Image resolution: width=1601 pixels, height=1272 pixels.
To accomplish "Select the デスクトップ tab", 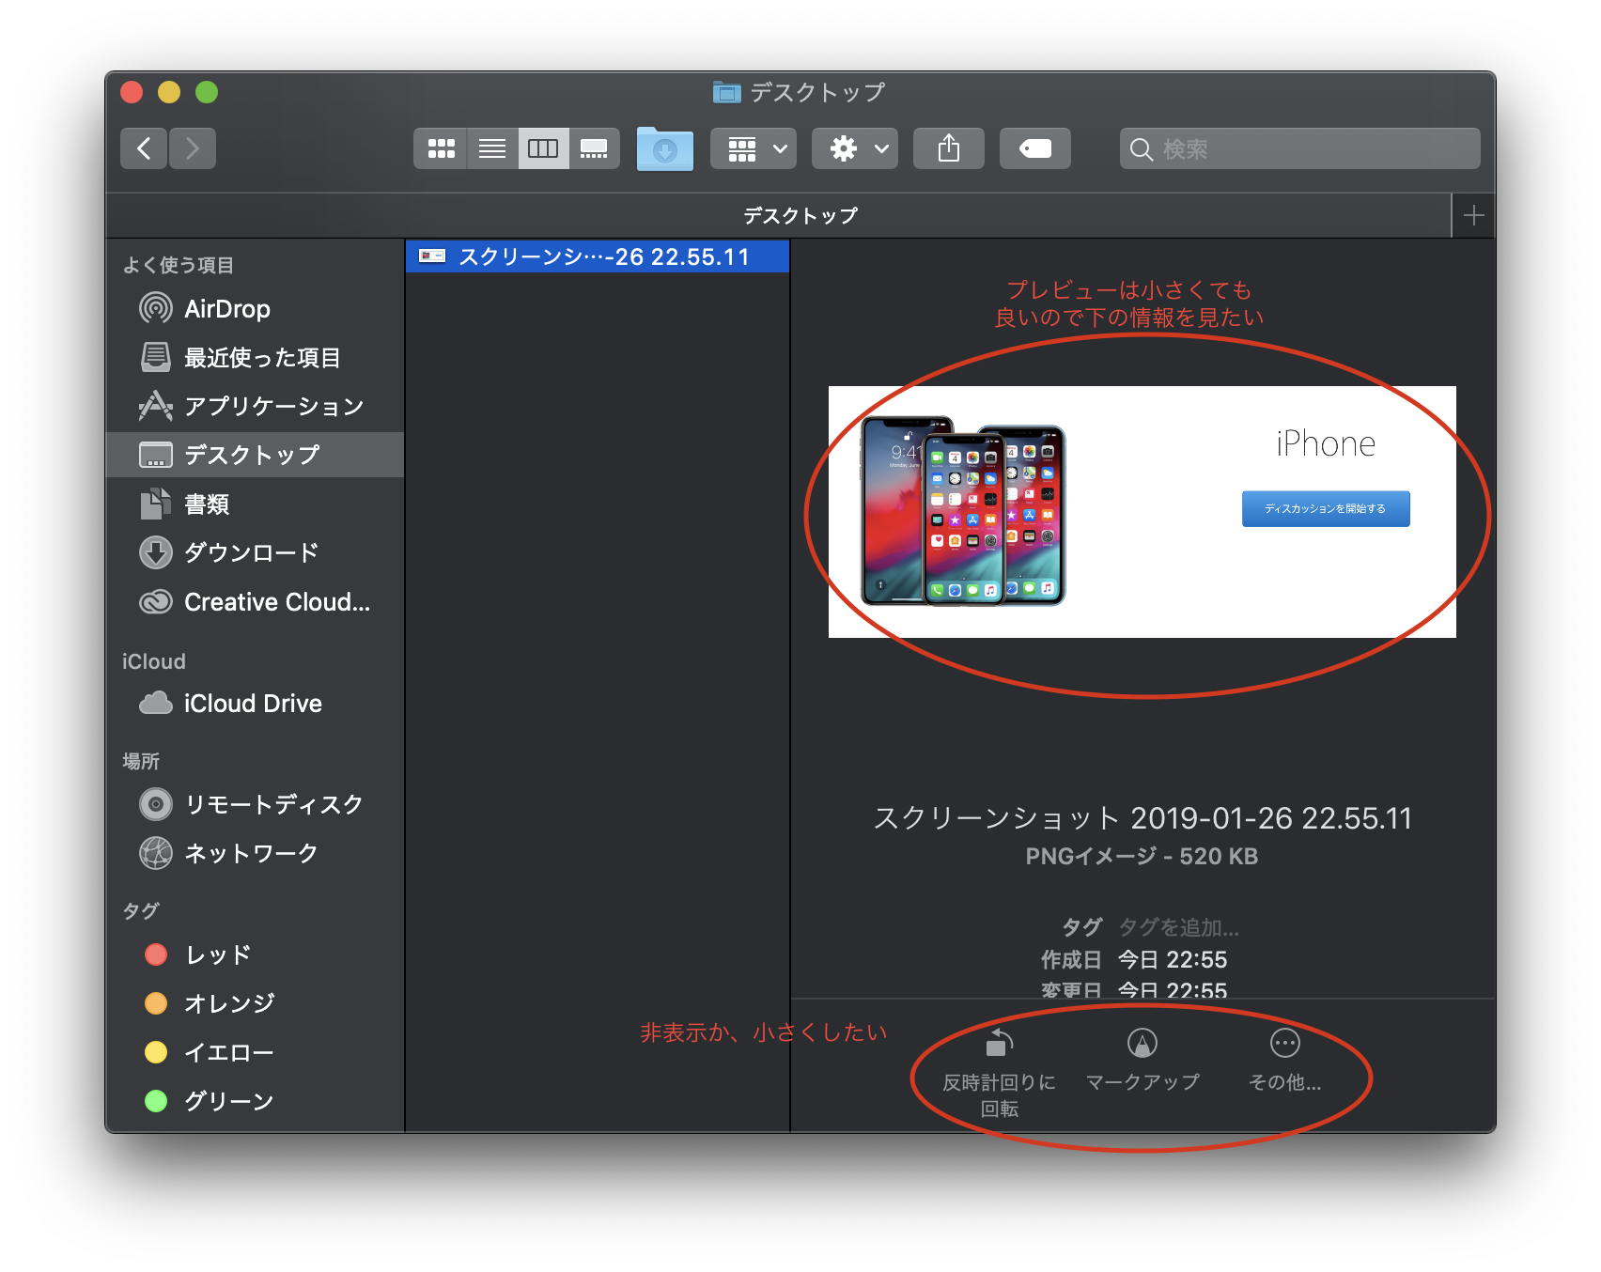I will point(800,216).
